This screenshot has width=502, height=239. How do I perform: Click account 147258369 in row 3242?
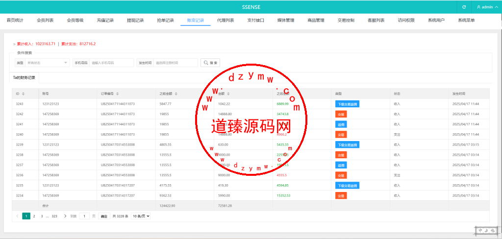click(50, 114)
